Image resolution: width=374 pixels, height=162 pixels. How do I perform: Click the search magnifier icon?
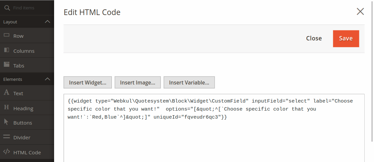point(7,8)
